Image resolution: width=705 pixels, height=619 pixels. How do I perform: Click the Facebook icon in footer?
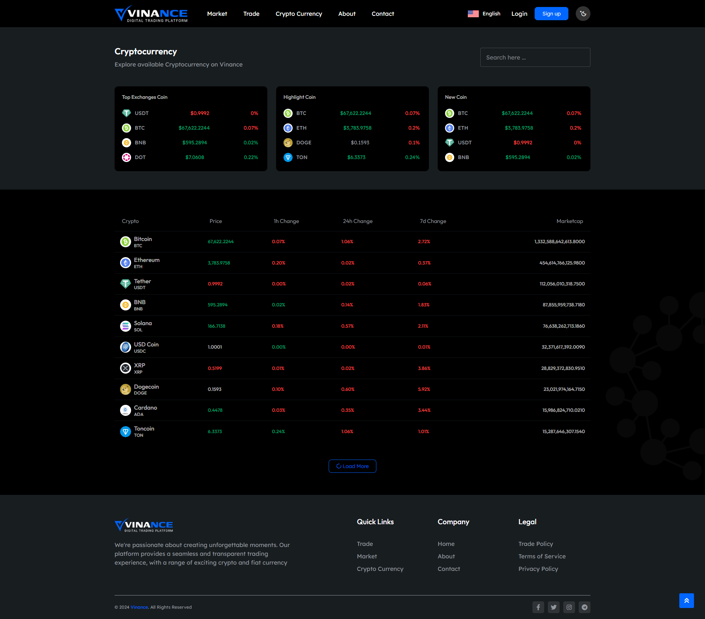[538, 607]
